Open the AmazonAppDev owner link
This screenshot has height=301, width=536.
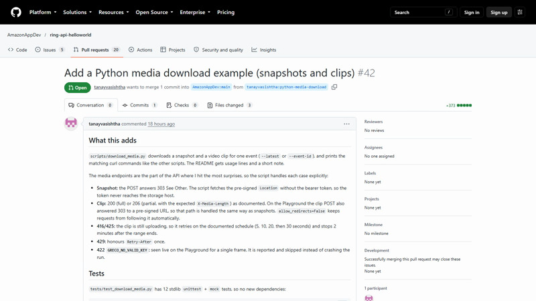coord(24,35)
